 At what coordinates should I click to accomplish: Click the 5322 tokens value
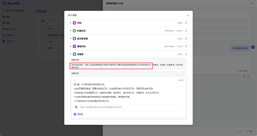[x=169, y=47]
